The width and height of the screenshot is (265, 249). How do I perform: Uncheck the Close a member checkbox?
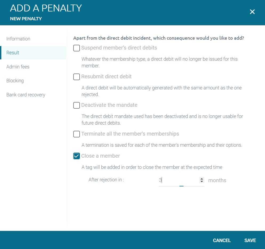[76, 156]
